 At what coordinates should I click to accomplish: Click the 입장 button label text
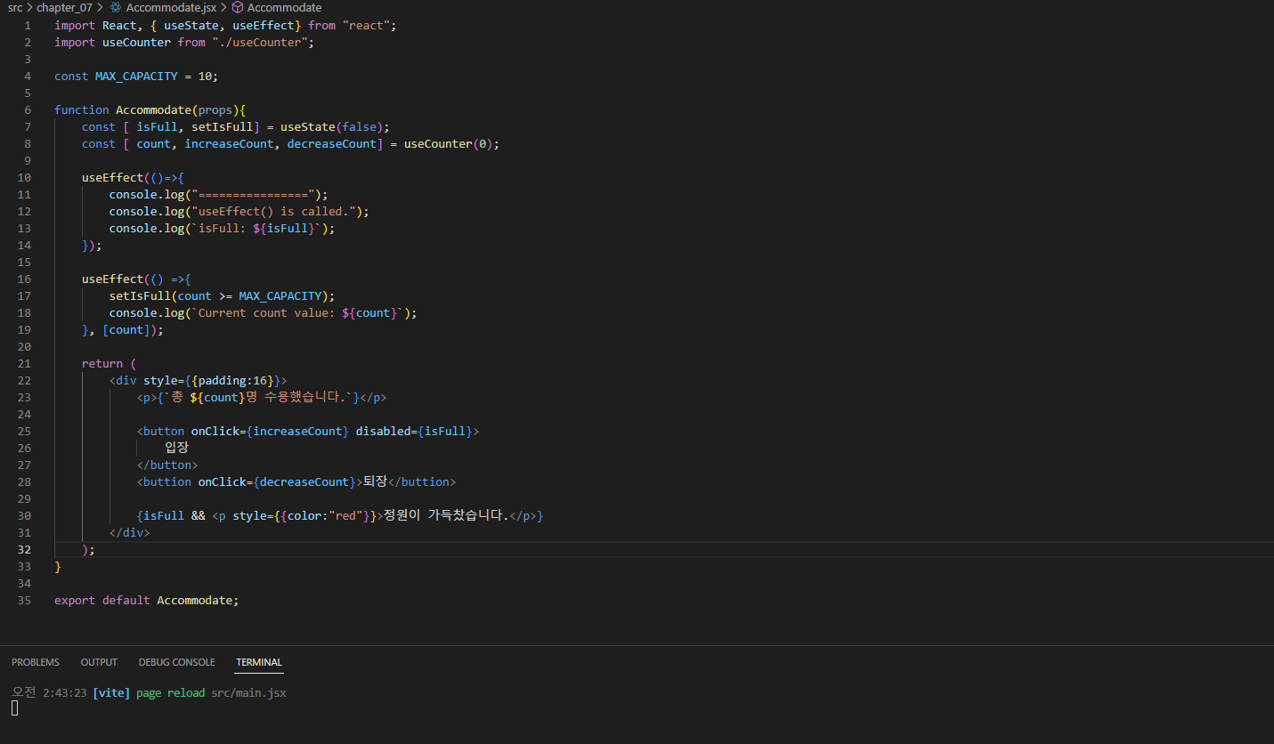tap(176, 449)
